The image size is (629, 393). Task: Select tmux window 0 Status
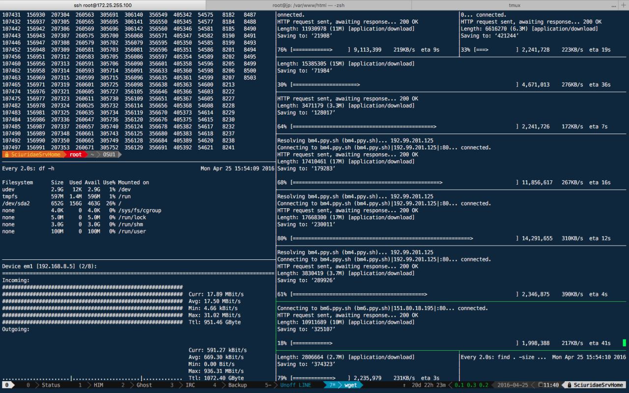pos(43,385)
